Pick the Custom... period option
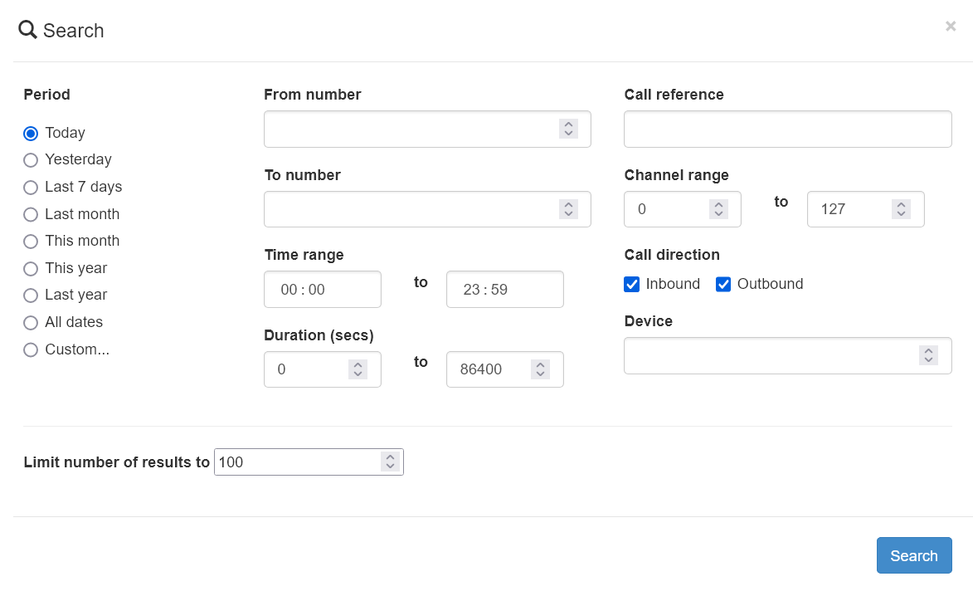The image size is (973, 596). pyautogui.click(x=31, y=350)
